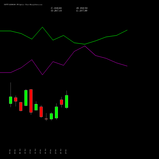Click the NIFTY PE Option chart title
The height and width of the screenshot is (159, 159).
[x=23, y=4]
